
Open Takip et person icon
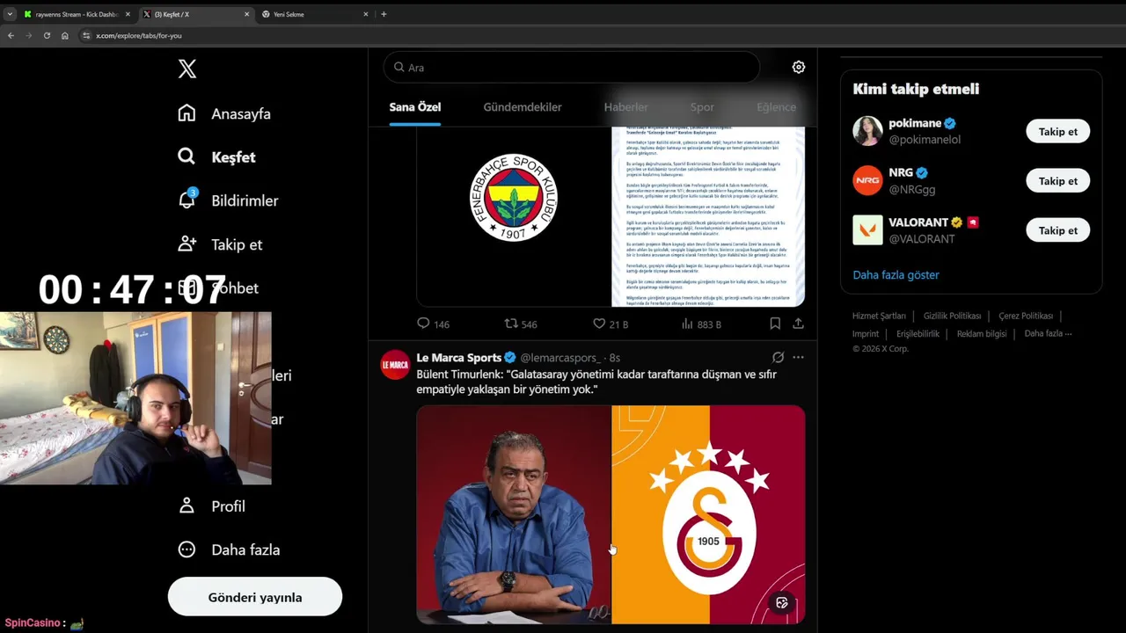pyautogui.click(x=186, y=244)
